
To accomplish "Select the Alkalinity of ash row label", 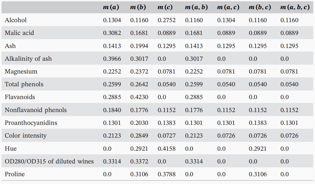I will pos(28,59).
